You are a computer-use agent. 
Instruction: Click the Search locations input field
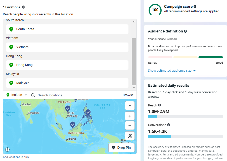75,95
